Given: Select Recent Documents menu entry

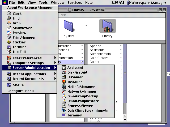Looking at the screenshot, I should pyautogui.click(x=29, y=79).
